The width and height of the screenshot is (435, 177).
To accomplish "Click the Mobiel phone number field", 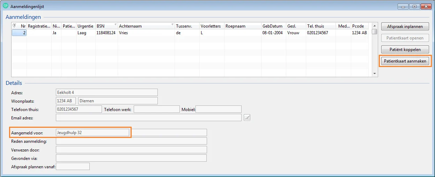I will [x=219, y=109].
